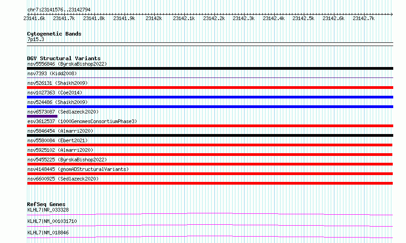Open variant nsv5846454 (Almarri2020) label
This screenshot has width=406, height=243.
(x=60, y=131)
